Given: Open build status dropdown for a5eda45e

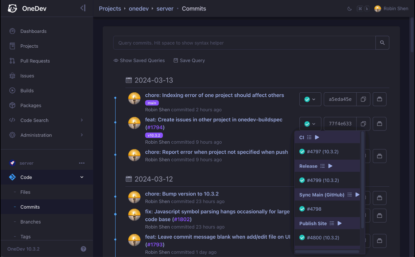Looking at the screenshot, I should pos(310,99).
